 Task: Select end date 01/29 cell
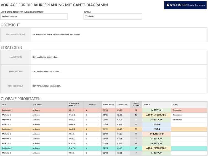(x=122, y=134)
